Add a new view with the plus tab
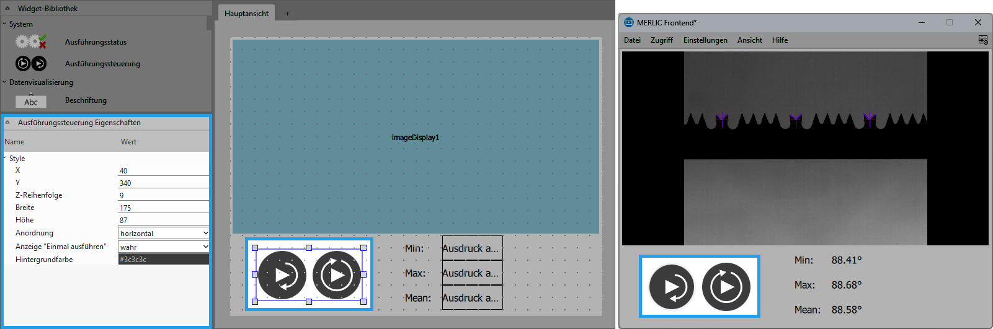The width and height of the screenshot is (993, 329). click(287, 14)
